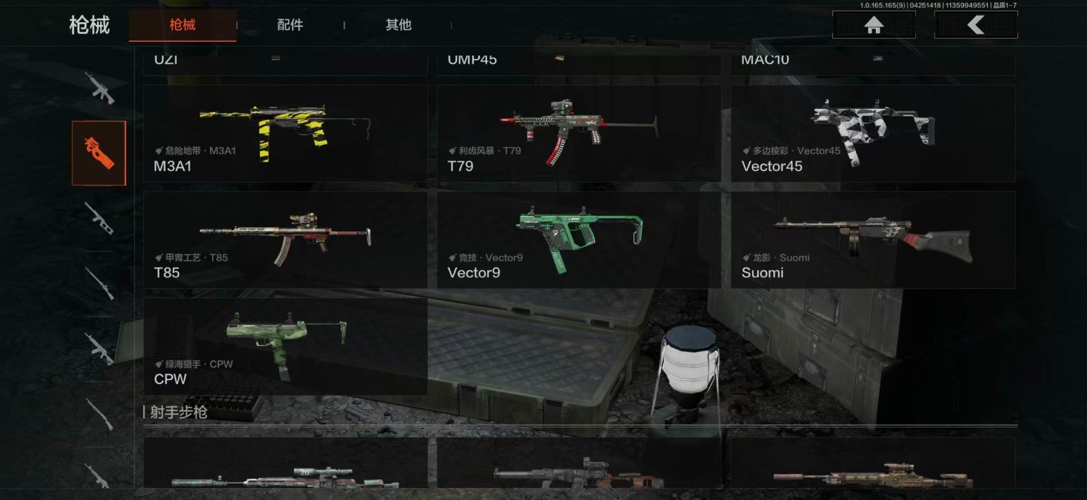Select the sixth sidebar shotgun category icon
1087x500 pixels.
coord(99,414)
